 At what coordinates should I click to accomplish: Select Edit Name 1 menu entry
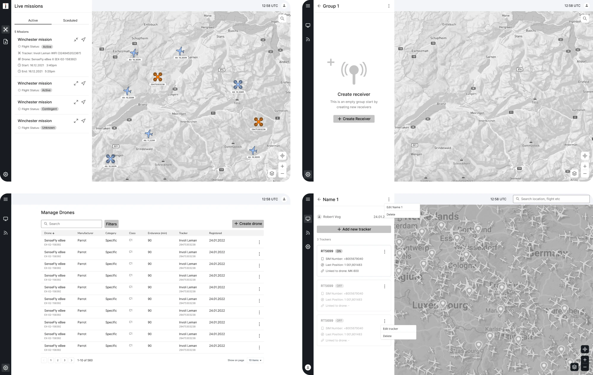click(x=395, y=207)
